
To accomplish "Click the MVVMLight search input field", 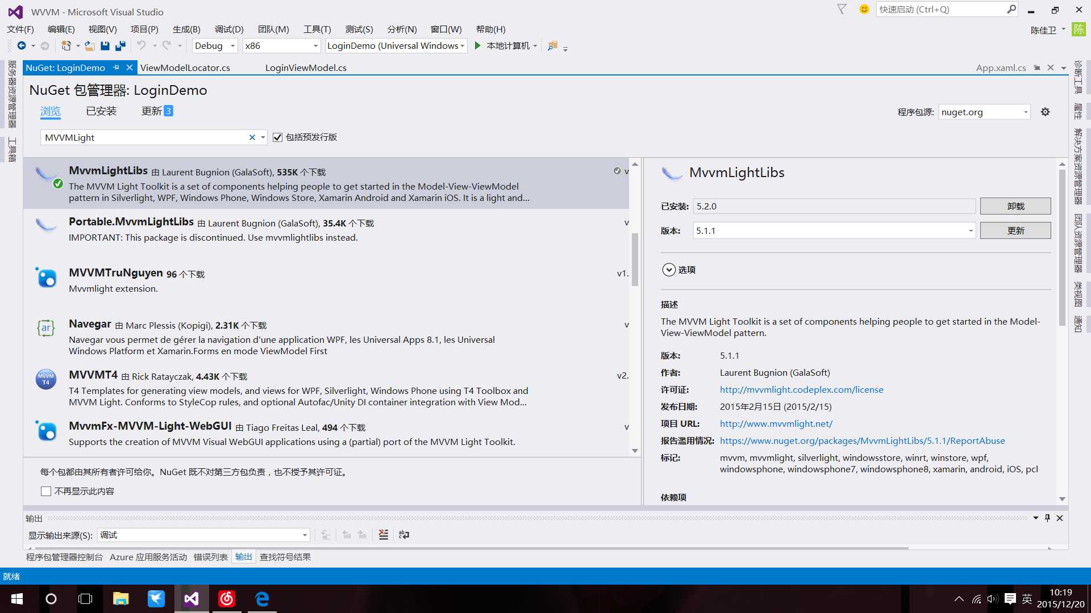I will (145, 137).
